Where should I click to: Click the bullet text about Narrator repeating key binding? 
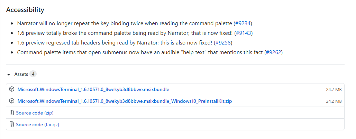click(x=135, y=23)
